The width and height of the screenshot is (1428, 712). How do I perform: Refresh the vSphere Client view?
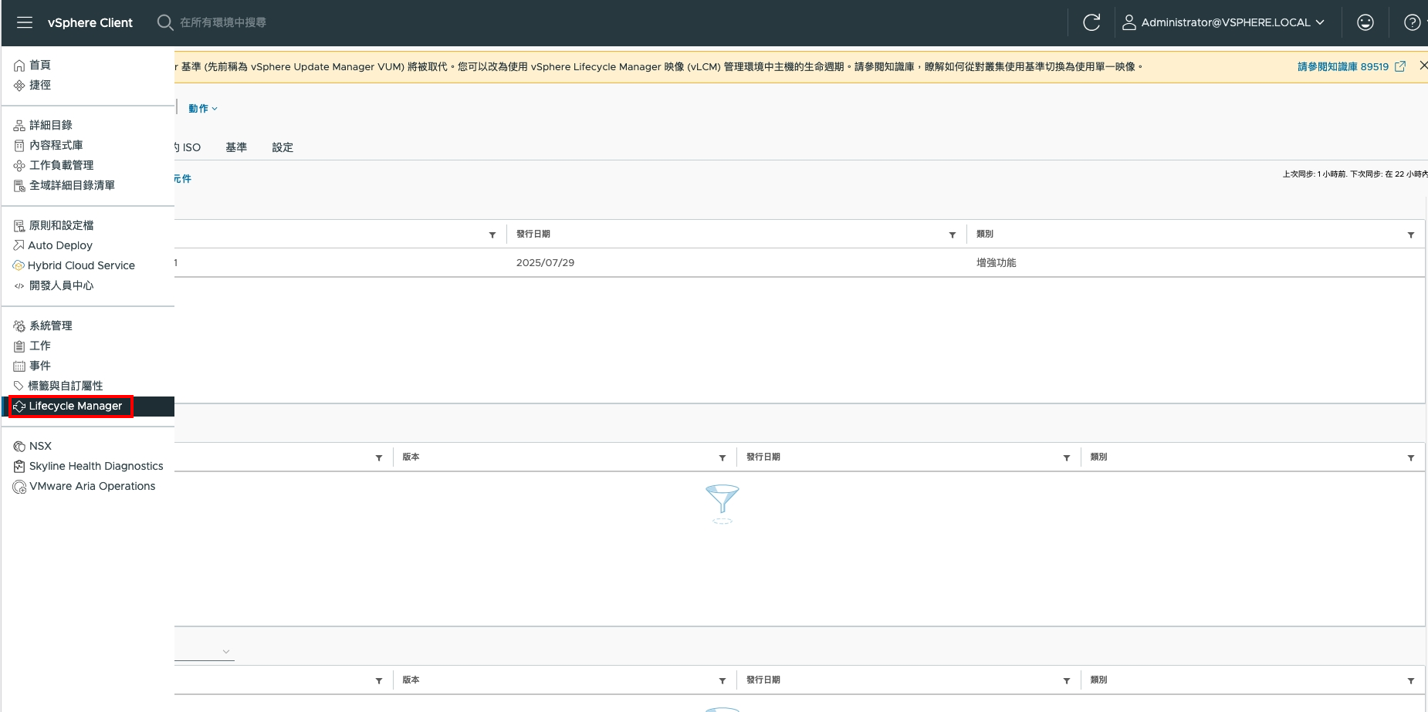click(x=1091, y=22)
